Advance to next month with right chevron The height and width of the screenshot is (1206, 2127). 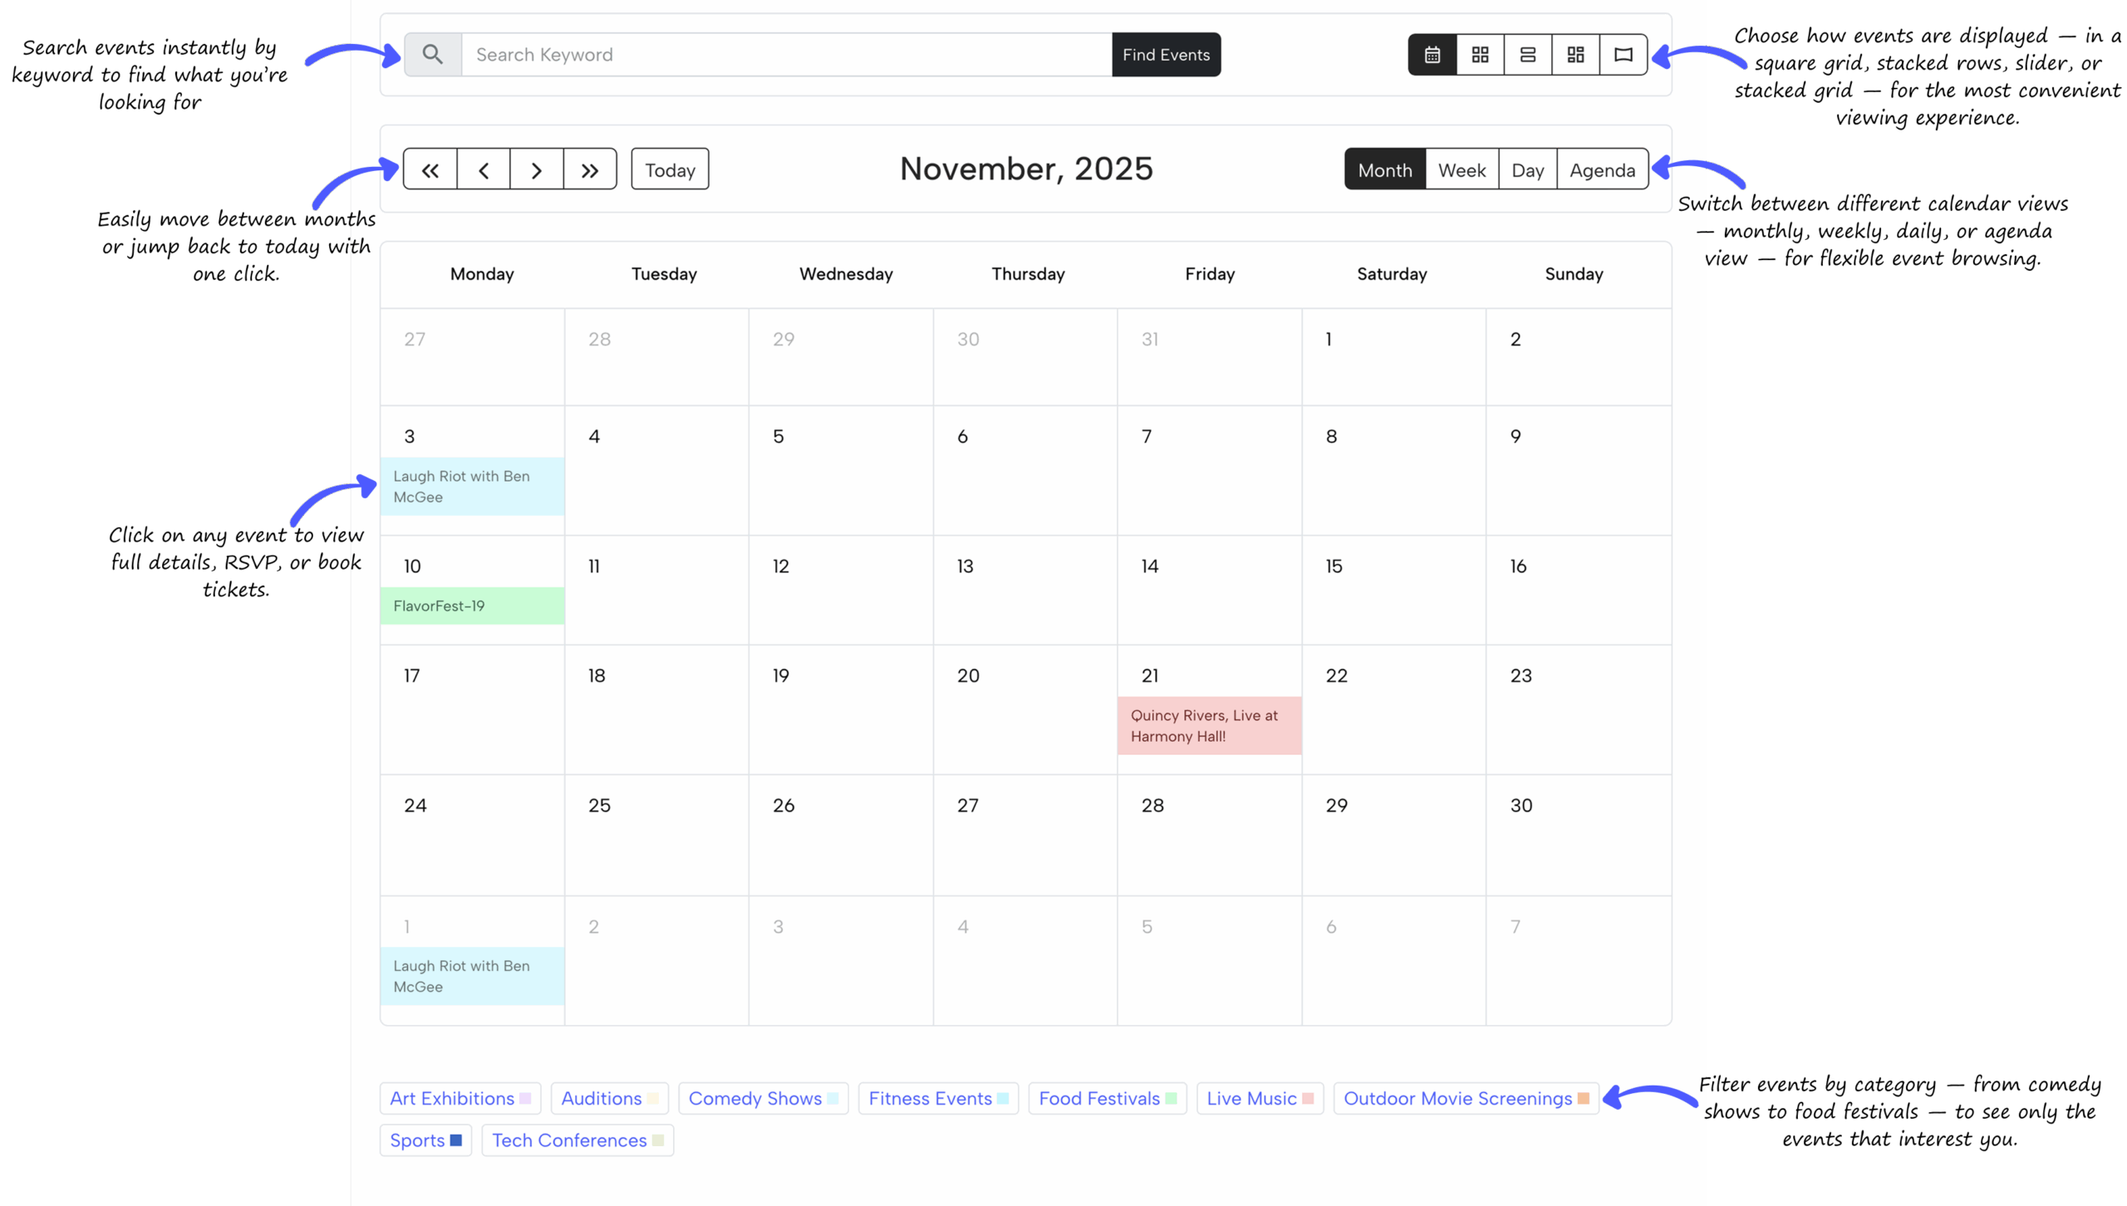click(536, 169)
